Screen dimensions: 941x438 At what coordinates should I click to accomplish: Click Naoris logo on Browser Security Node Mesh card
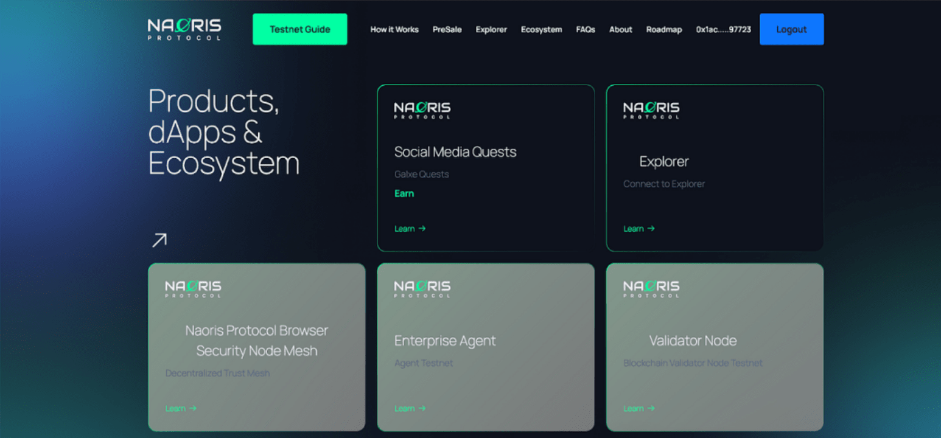[193, 288]
